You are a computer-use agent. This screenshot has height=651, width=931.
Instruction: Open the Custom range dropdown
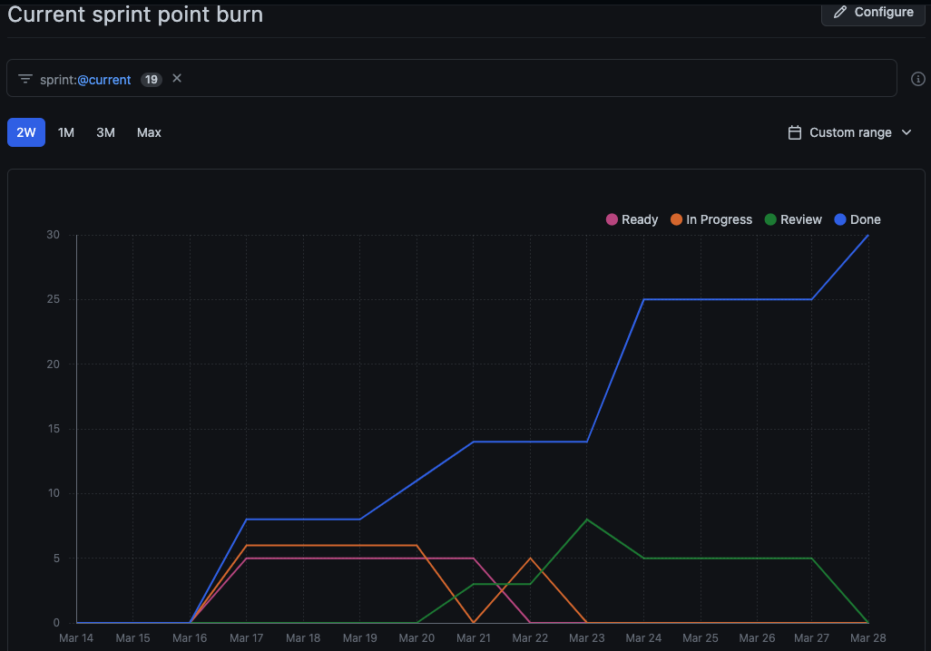pos(849,132)
